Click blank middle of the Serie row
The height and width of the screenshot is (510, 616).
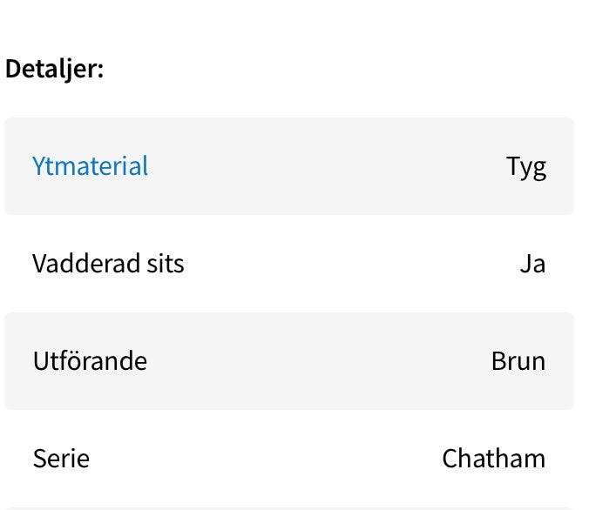pyautogui.click(x=261, y=459)
